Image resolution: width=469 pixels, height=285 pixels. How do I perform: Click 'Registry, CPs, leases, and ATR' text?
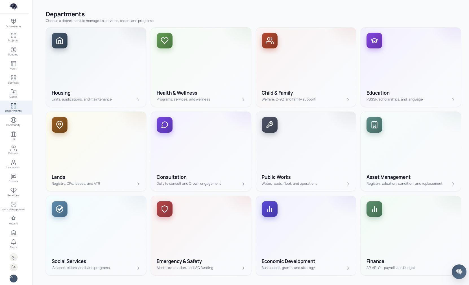(x=76, y=184)
